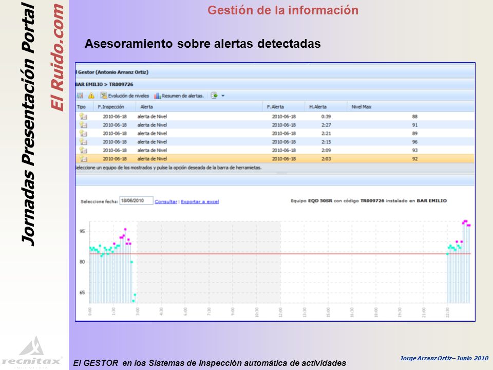Sort by Nivel Max column header
The image size is (493, 370).
361,107
